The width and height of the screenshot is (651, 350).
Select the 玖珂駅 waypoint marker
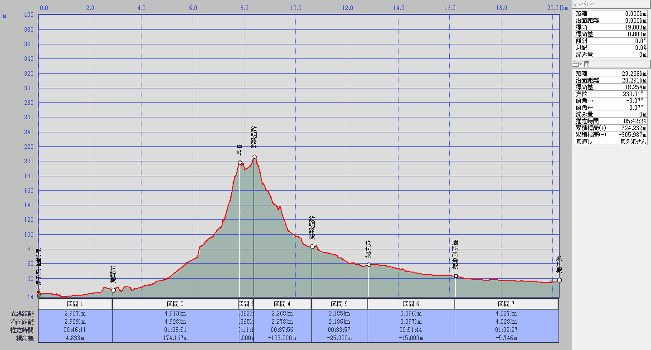[x=369, y=264]
